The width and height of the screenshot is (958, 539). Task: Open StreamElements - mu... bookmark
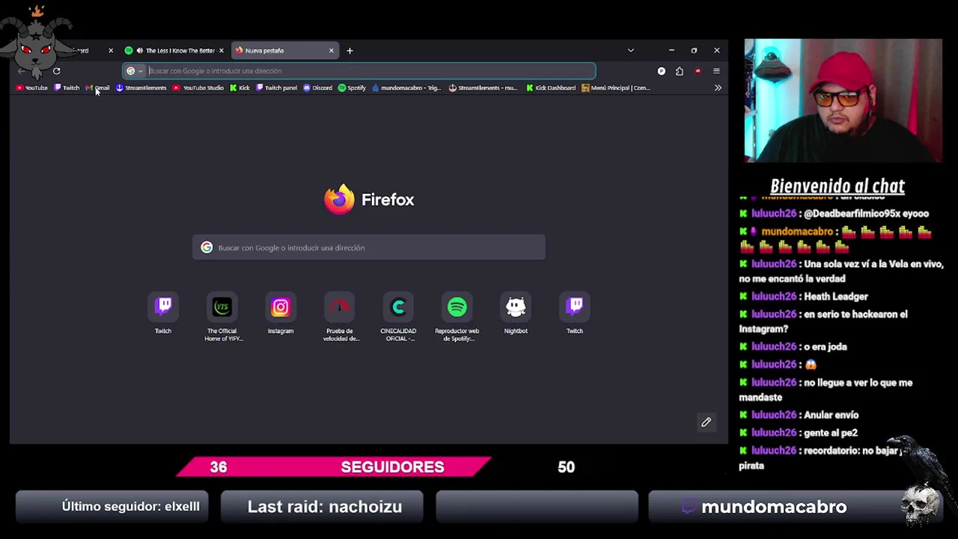pyautogui.click(x=483, y=88)
